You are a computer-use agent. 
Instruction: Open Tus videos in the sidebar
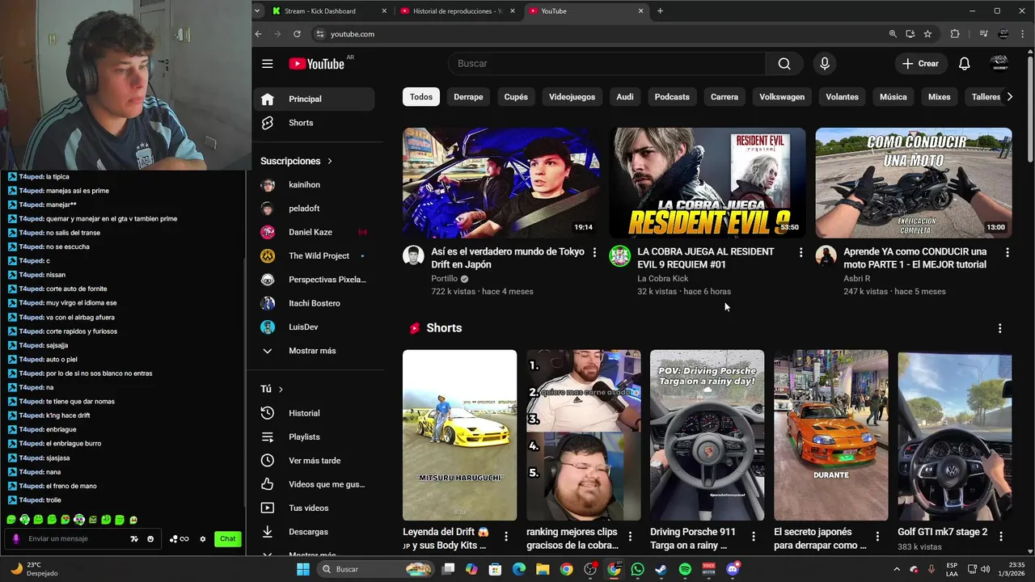(x=314, y=508)
